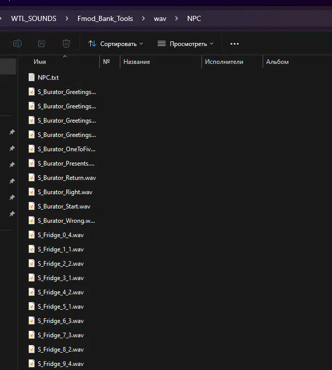Click the Delete trash can icon
This screenshot has height=370, width=332.
pos(66,44)
